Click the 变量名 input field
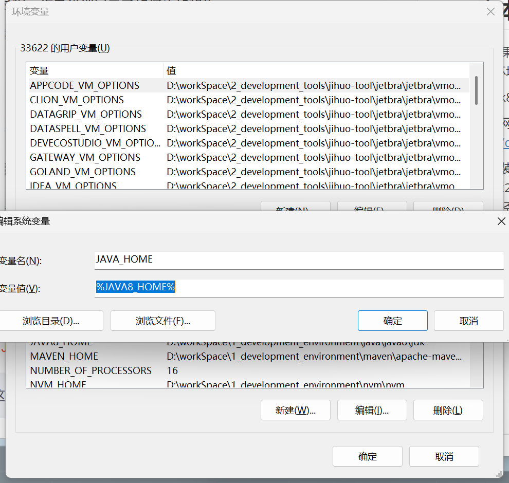The width and height of the screenshot is (509, 483). coord(298,260)
